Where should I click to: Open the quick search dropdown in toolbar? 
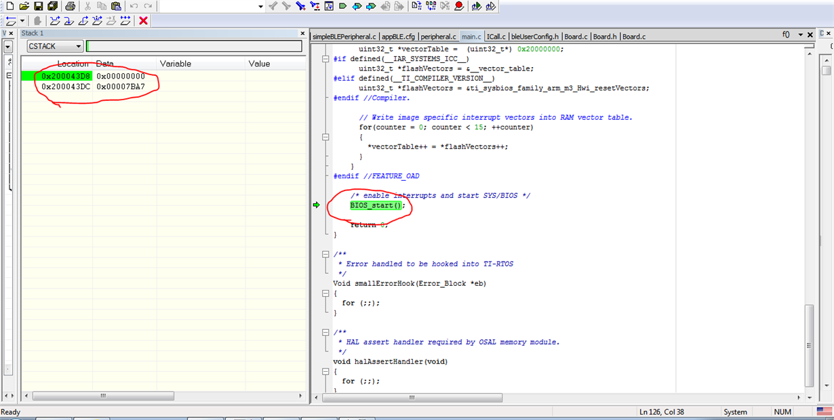click(261, 6)
